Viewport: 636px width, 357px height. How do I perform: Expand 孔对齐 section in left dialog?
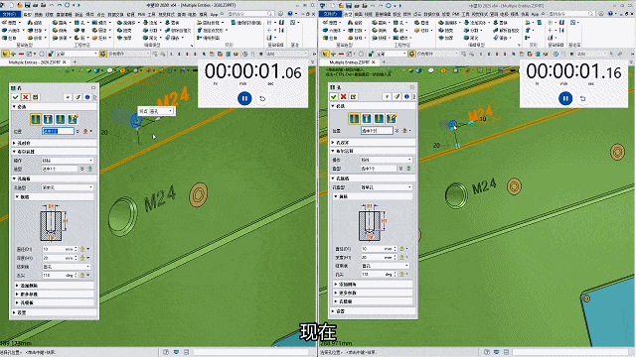[x=54, y=143]
